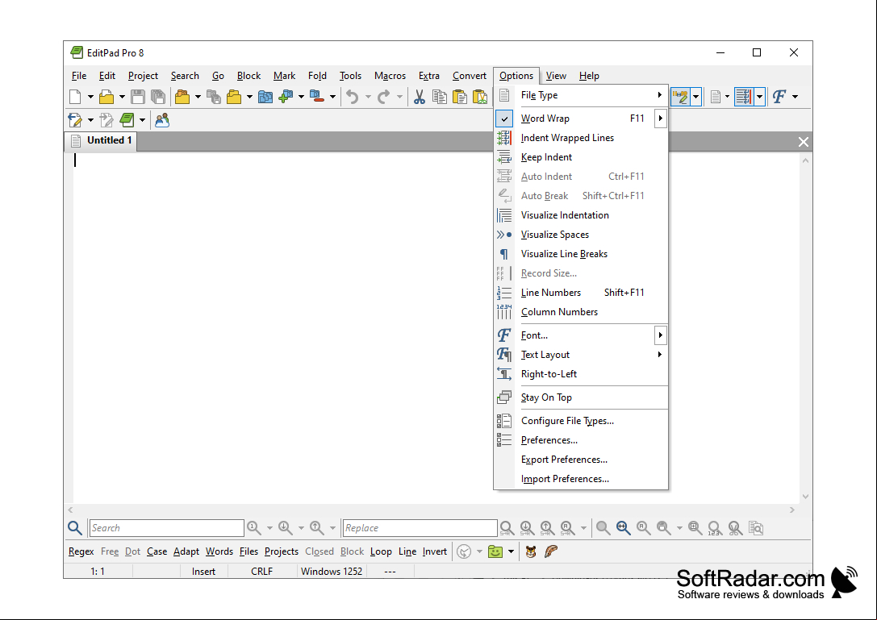The height and width of the screenshot is (620, 877).
Task: Toggle the Line search option
Action: [x=407, y=551]
